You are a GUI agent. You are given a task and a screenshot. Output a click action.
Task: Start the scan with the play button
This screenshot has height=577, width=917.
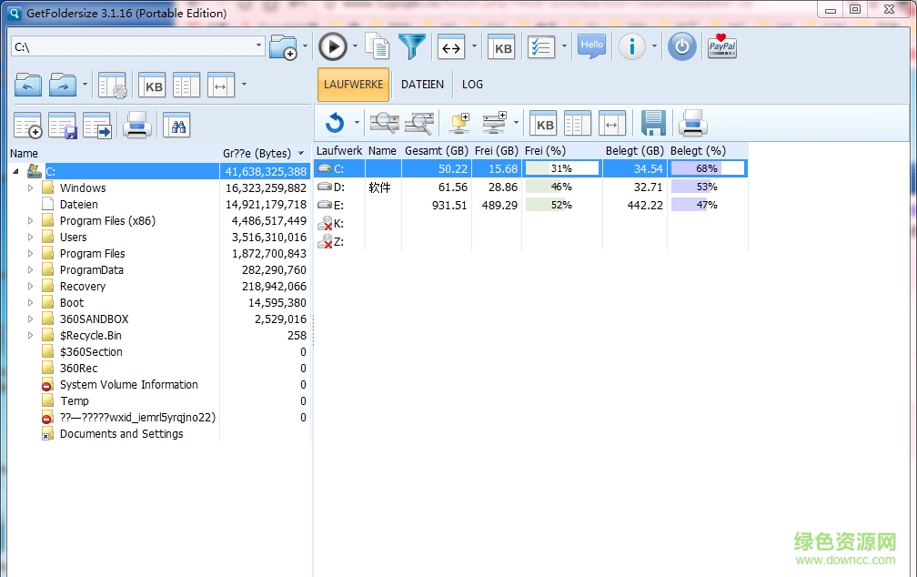[x=333, y=46]
